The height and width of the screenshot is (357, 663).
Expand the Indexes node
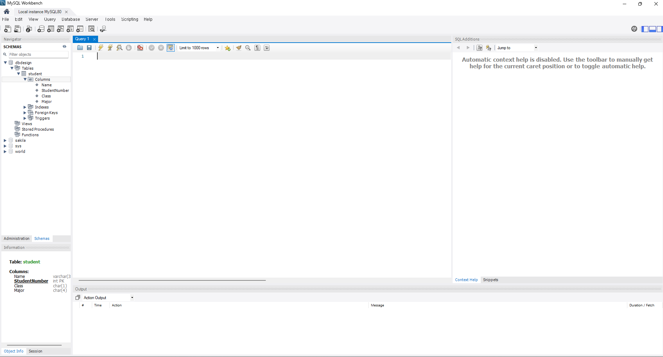[25, 107]
